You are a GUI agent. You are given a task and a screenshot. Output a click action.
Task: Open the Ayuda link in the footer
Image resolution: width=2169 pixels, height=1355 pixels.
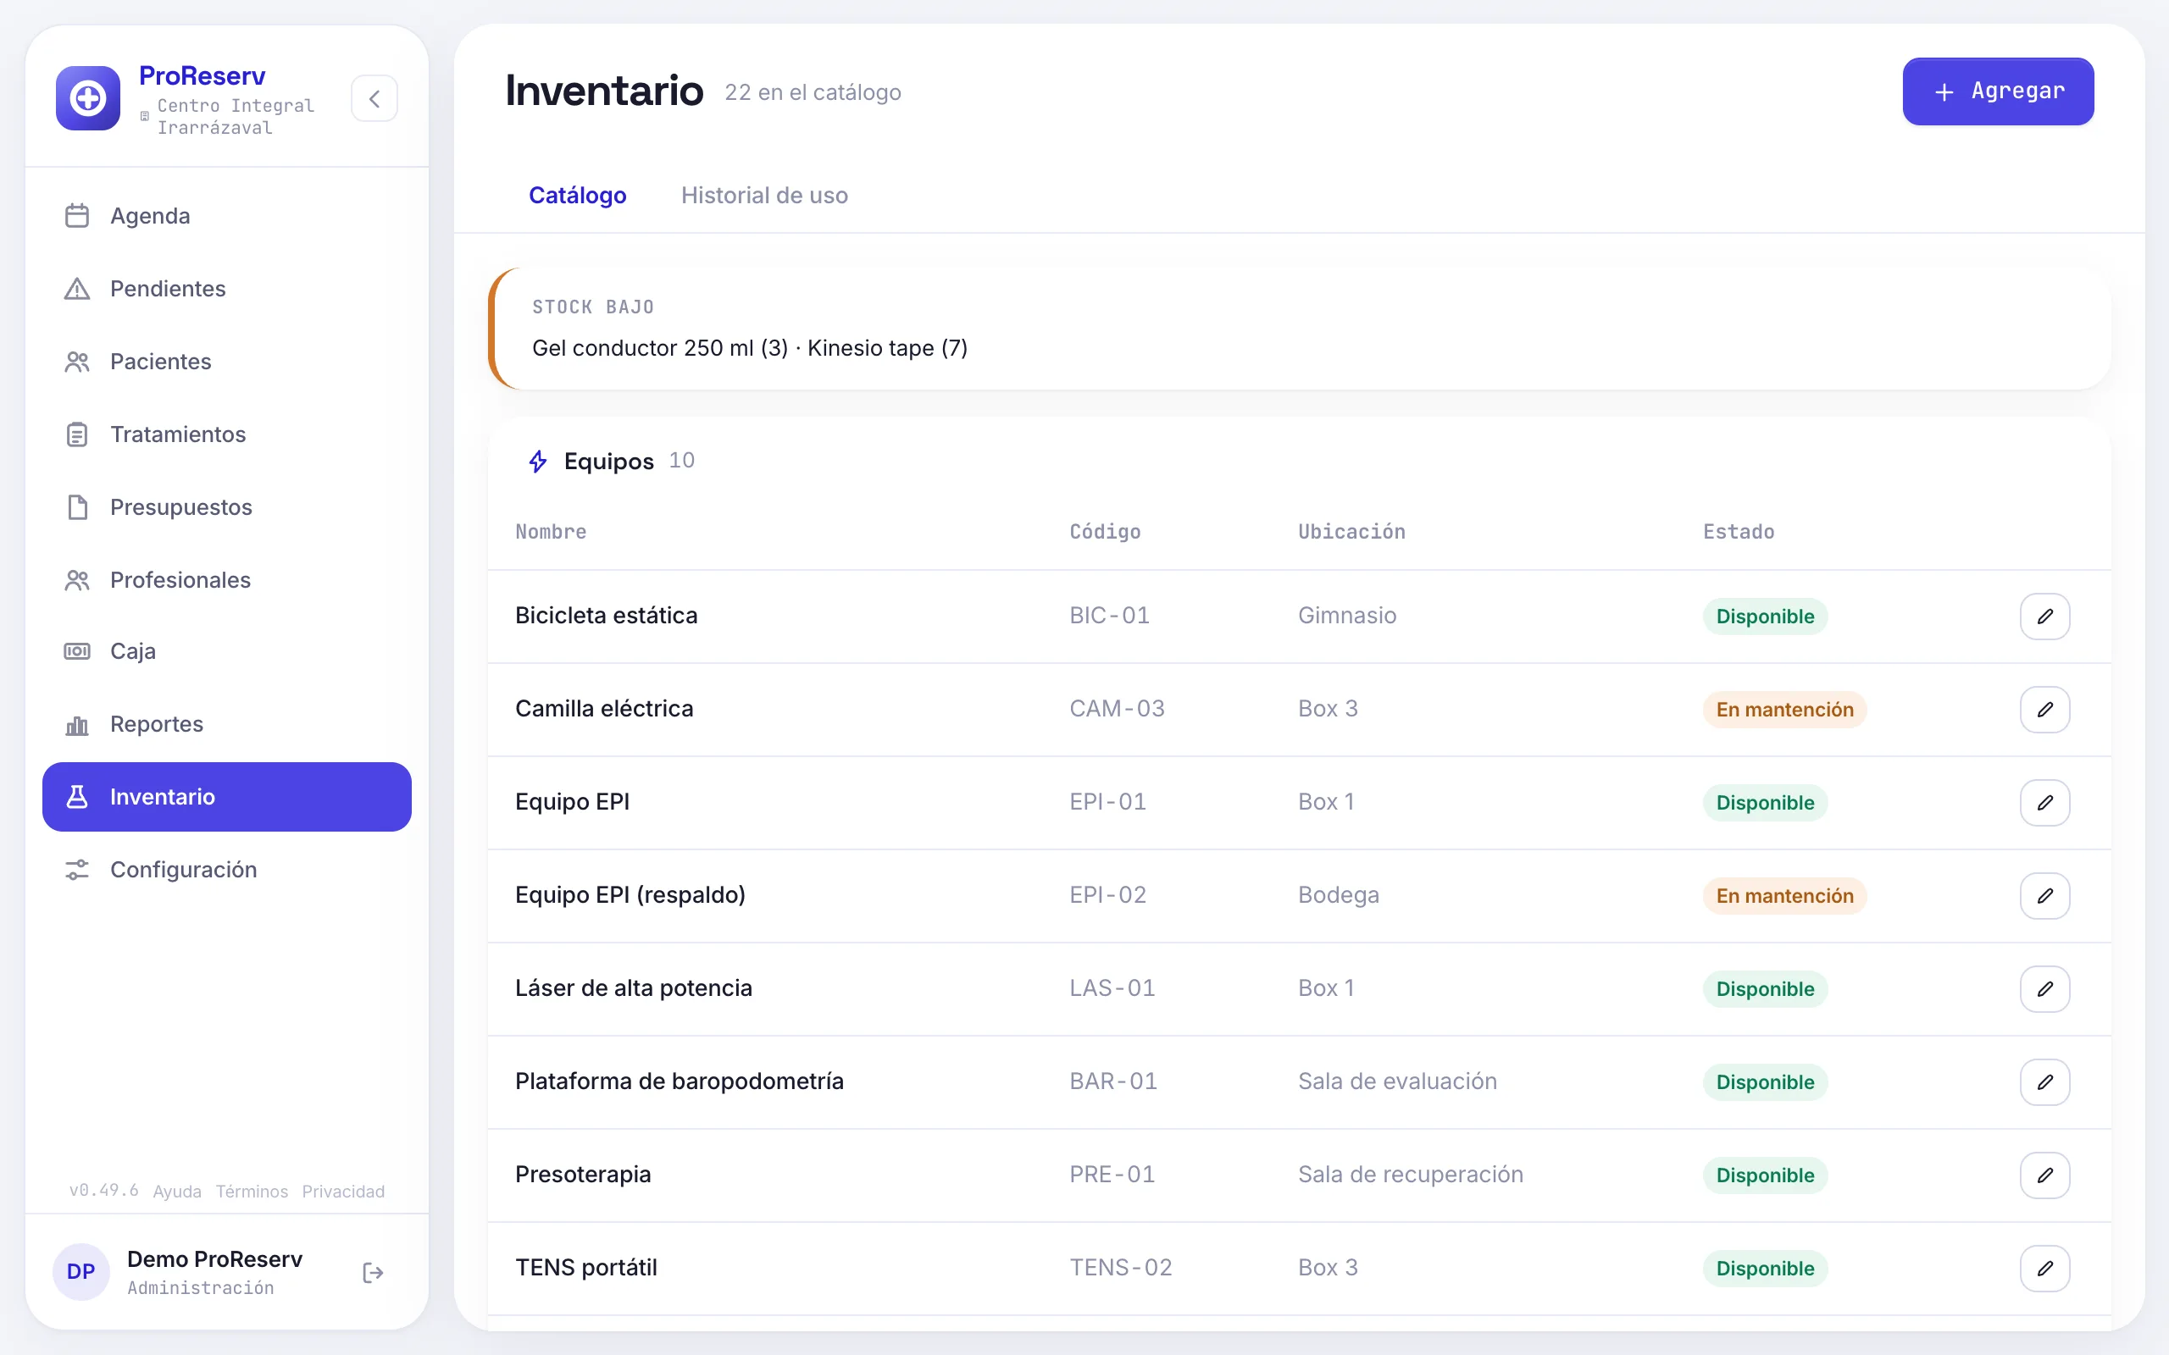pos(176,1191)
